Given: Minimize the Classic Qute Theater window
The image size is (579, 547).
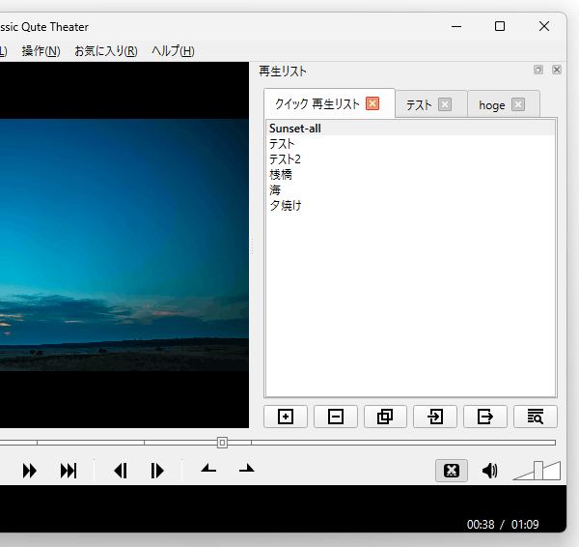Looking at the screenshot, I should [456, 26].
